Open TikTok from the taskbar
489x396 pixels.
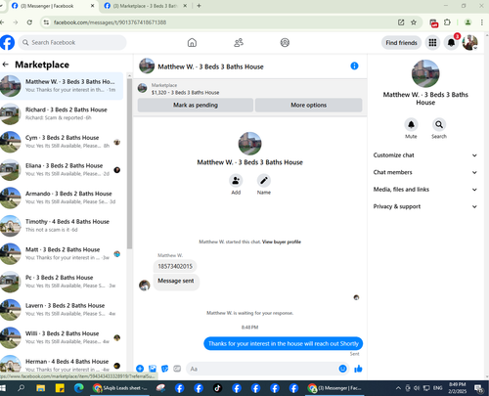tap(217, 388)
